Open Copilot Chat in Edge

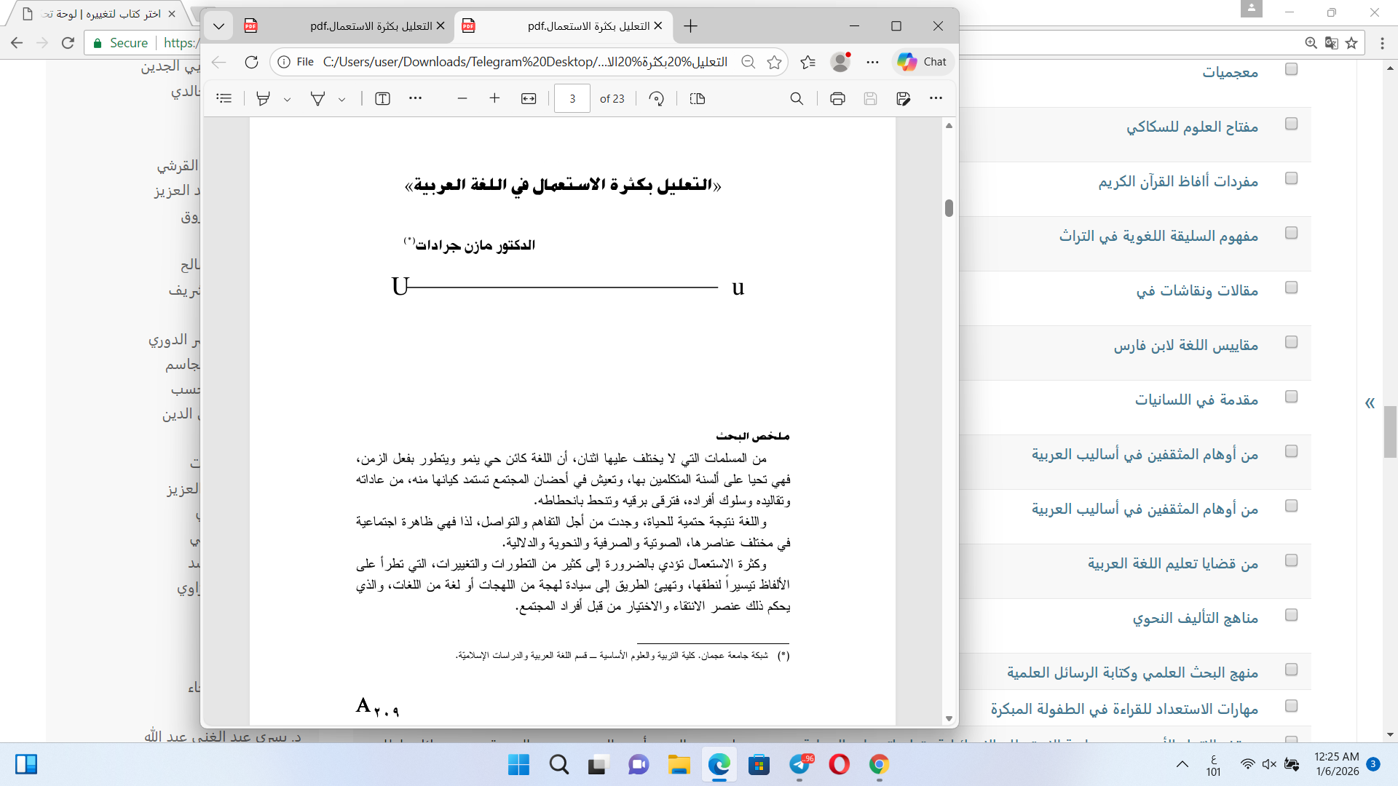point(923,62)
